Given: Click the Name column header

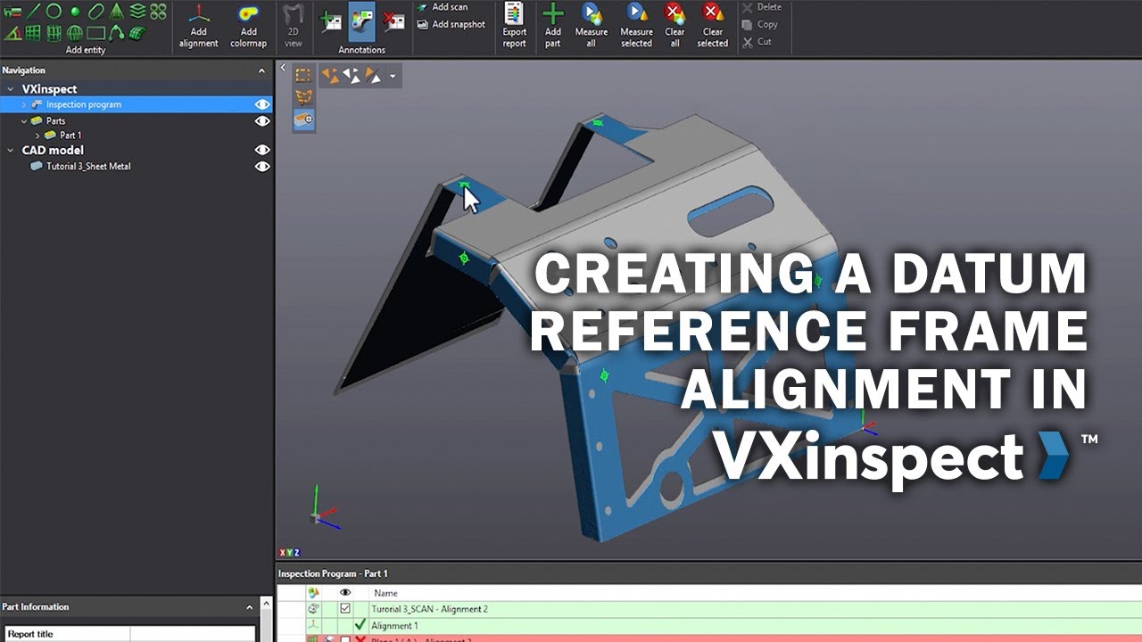Looking at the screenshot, I should [x=385, y=593].
